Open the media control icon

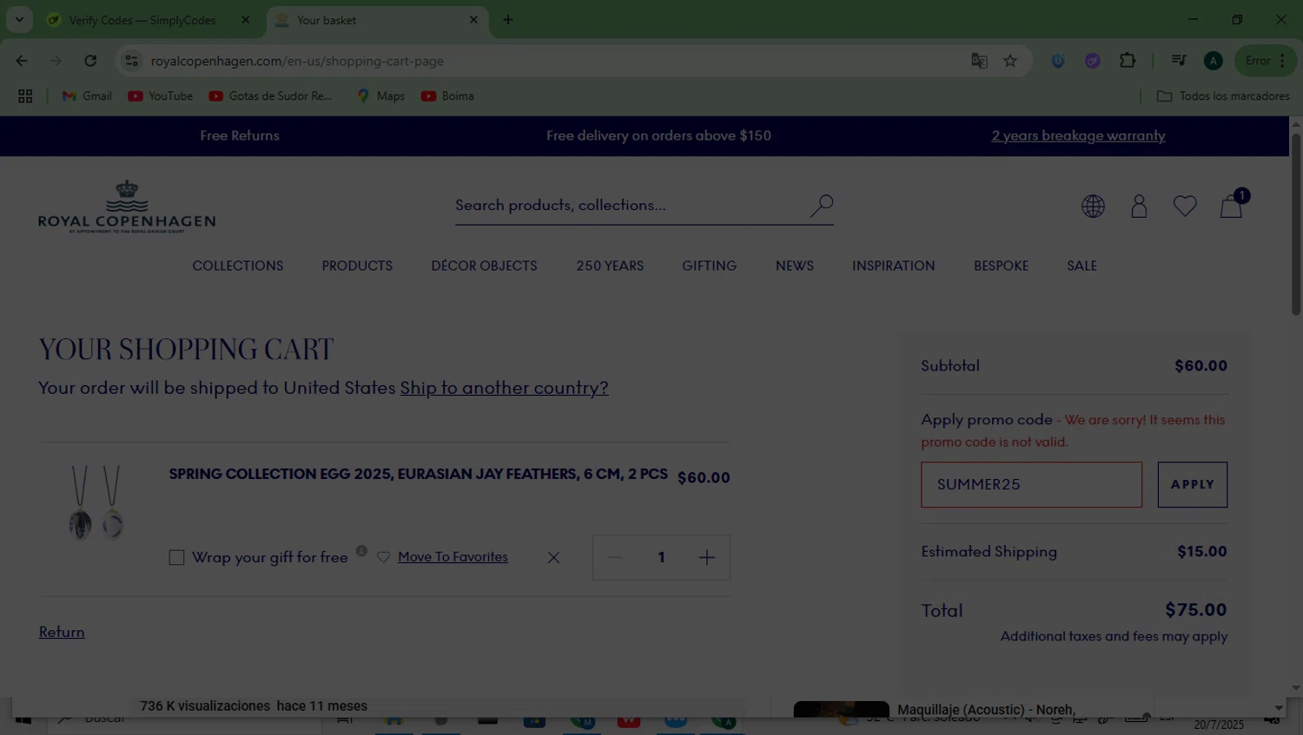coord(1179,61)
